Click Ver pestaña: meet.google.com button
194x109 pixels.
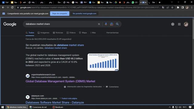(x=85, y=14)
